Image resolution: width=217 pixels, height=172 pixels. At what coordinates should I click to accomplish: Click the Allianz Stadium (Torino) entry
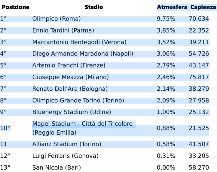click(x=71, y=144)
